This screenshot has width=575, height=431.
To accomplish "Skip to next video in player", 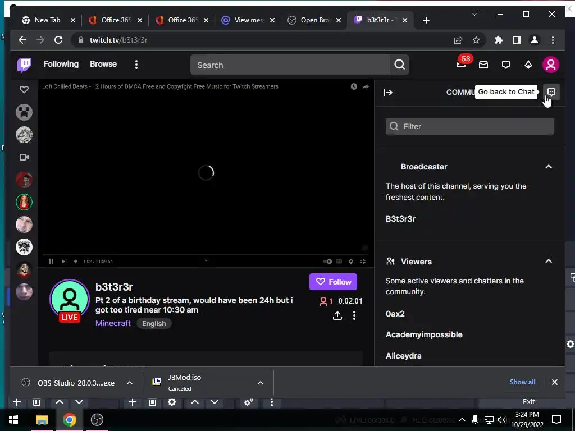I will click(64, 262).
